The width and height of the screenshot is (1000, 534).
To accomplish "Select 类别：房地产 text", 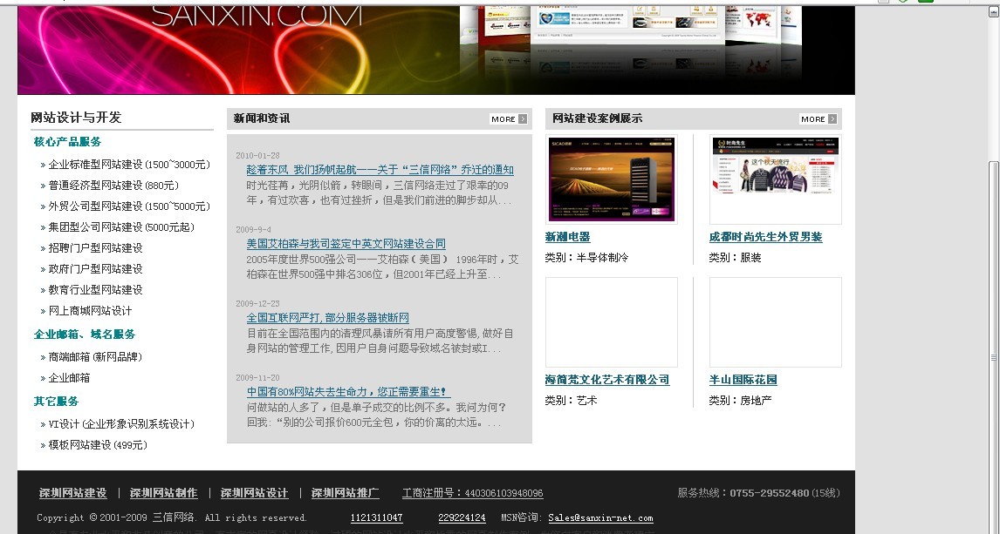I will pyautogui.click(x=741, y=401).
